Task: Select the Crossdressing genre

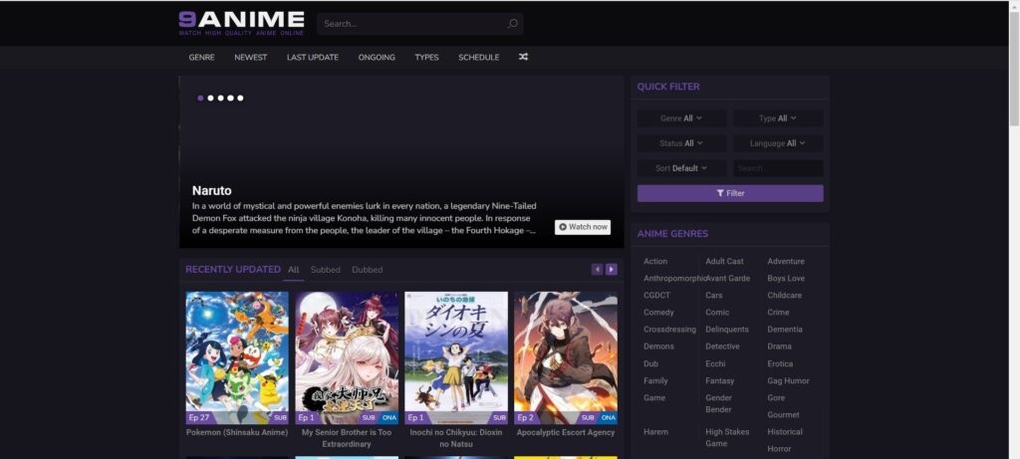Action: (668, 329)
